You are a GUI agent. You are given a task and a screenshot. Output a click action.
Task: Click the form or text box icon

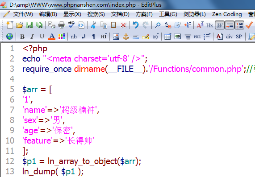click(x=177, y=37)
